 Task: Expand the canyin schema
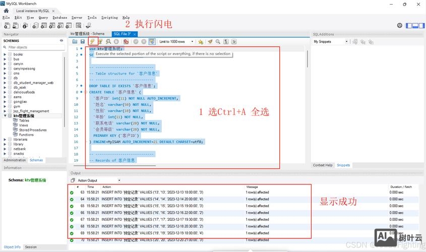[5, 64]
